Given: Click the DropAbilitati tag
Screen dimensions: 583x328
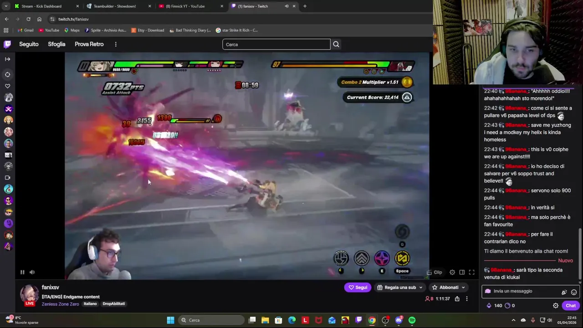Looking at the screenshot, I should click(x=113, y=304).
